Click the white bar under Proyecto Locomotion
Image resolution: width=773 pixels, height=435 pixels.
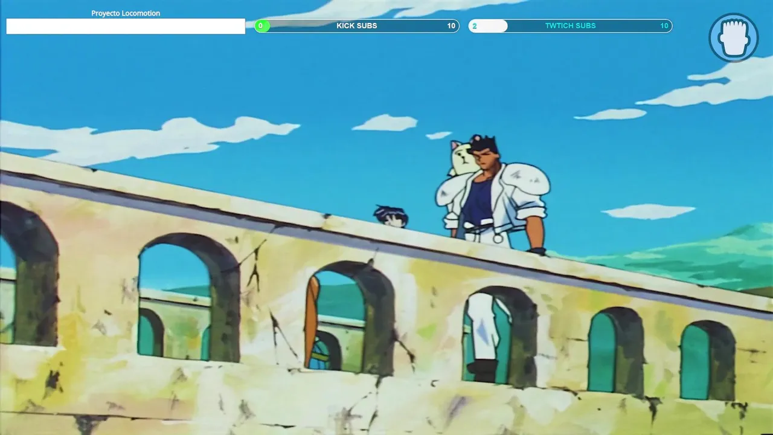pos(126,26)
